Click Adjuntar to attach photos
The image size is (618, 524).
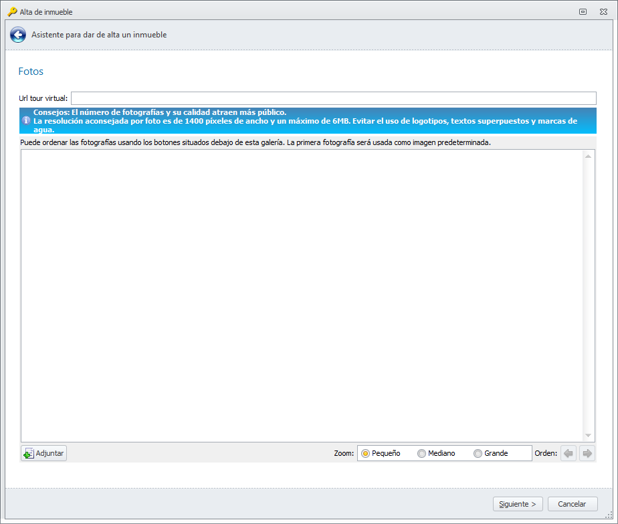coord(43,453)
